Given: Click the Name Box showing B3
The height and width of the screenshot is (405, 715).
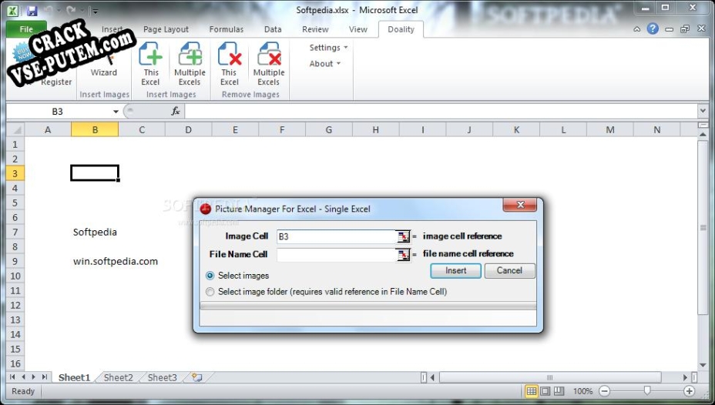Looking at the screenshot, I should [x=59, y=112].
